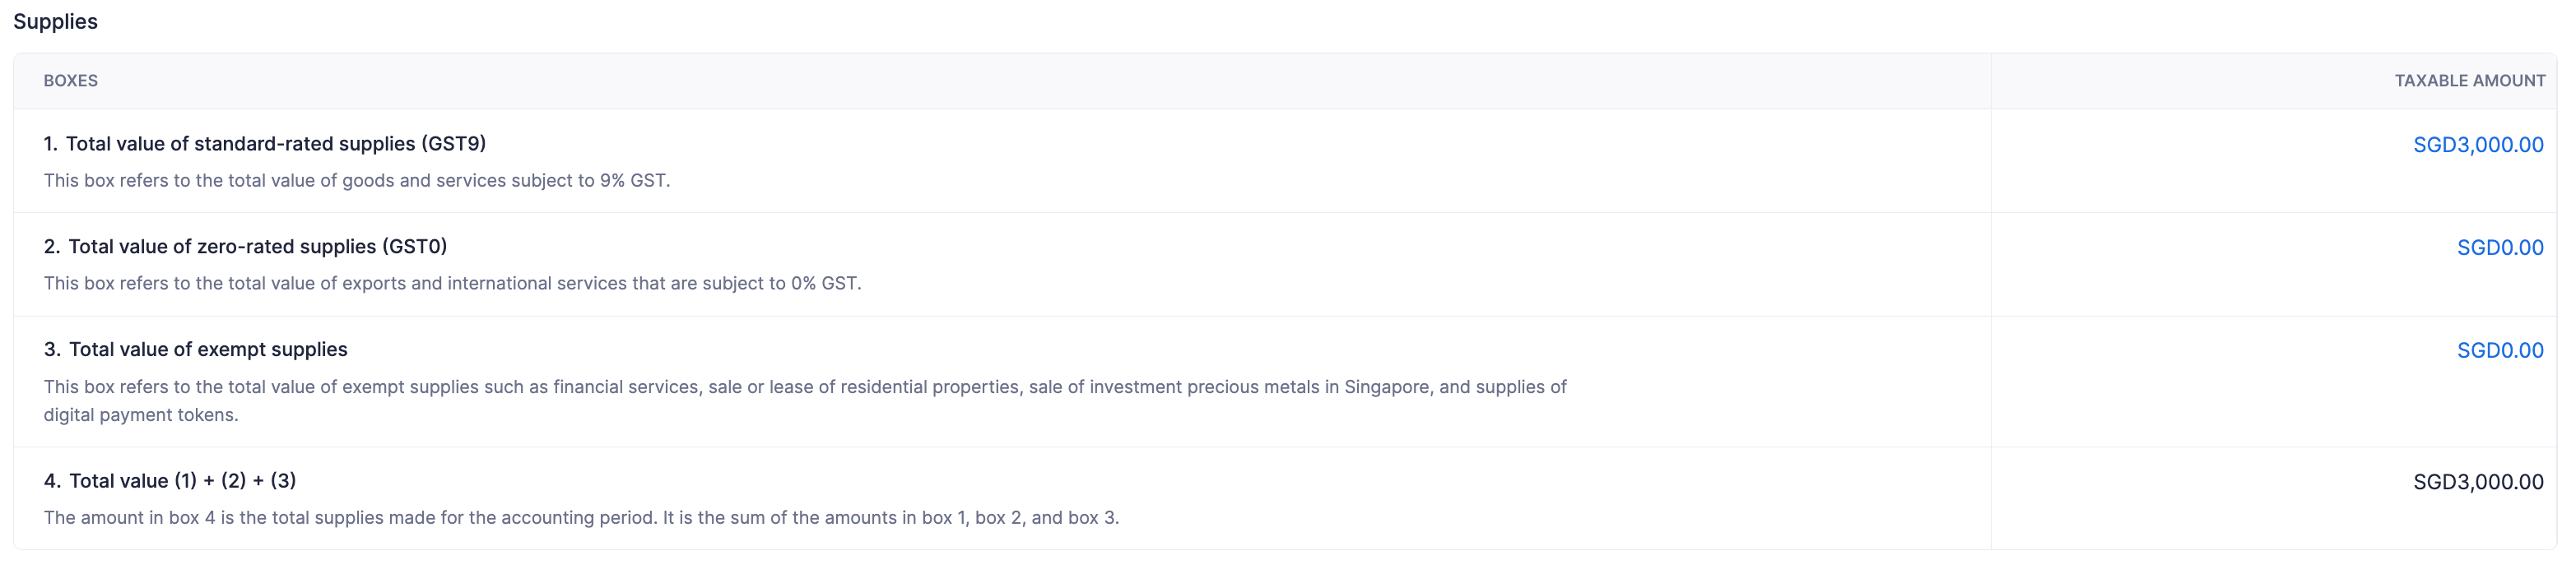Open the standard-rated supplies SGD3,000.00 amount link

pyautogui.click(x=2477, y=145)
